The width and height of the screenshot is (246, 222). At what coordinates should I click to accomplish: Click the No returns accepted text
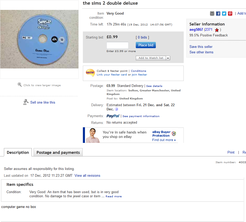pyautogui.click(x=122, y=123)
